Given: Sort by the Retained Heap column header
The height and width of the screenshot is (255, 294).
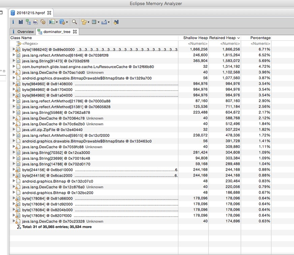Looking at the screenshot, I should coord(225,38).
